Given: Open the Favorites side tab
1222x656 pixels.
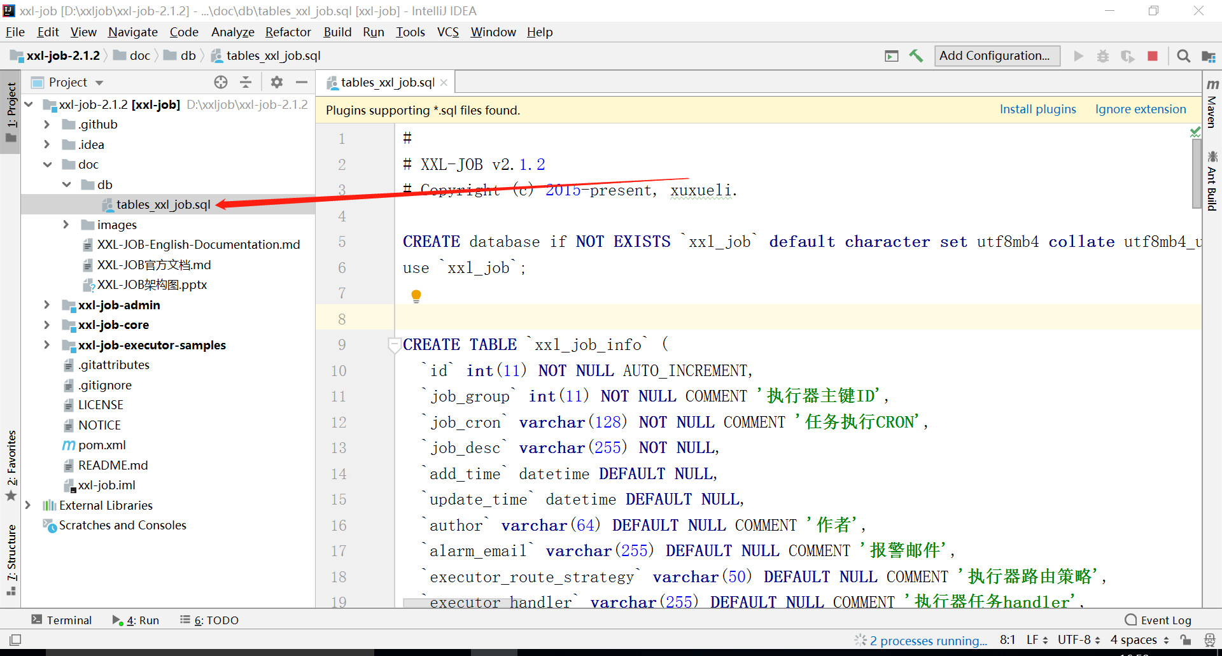Looking at the screenshot, I should click(x=11, y=465).
